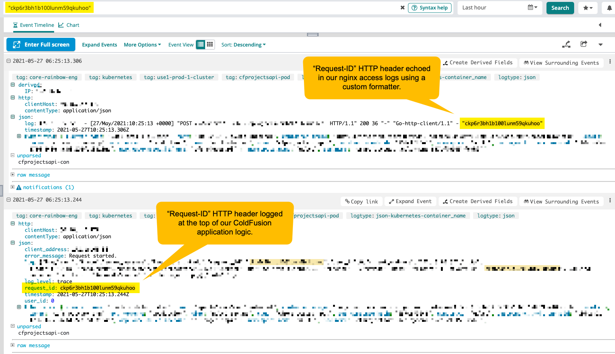Clear the search query using the X icon

coord(402,8)
